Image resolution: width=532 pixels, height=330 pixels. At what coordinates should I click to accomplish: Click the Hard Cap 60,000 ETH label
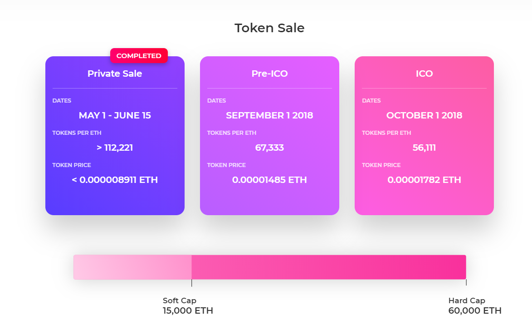475,305
